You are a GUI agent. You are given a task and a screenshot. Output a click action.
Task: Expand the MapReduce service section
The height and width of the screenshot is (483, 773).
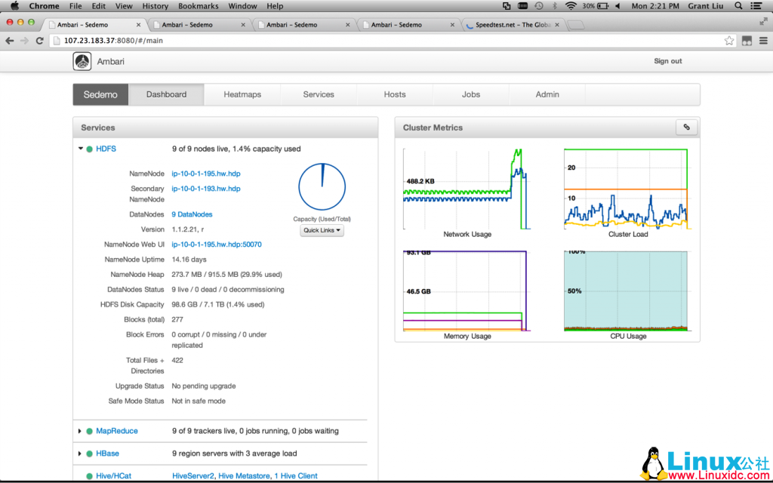[80, 431]
